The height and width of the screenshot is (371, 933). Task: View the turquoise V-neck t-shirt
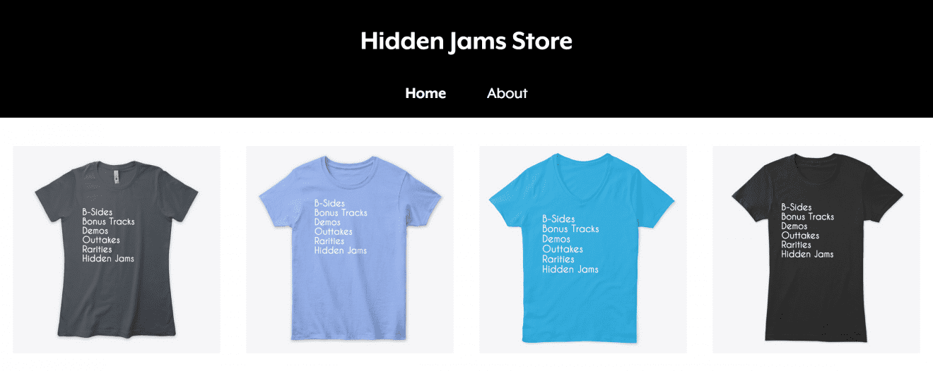click(x=583, y=250)
